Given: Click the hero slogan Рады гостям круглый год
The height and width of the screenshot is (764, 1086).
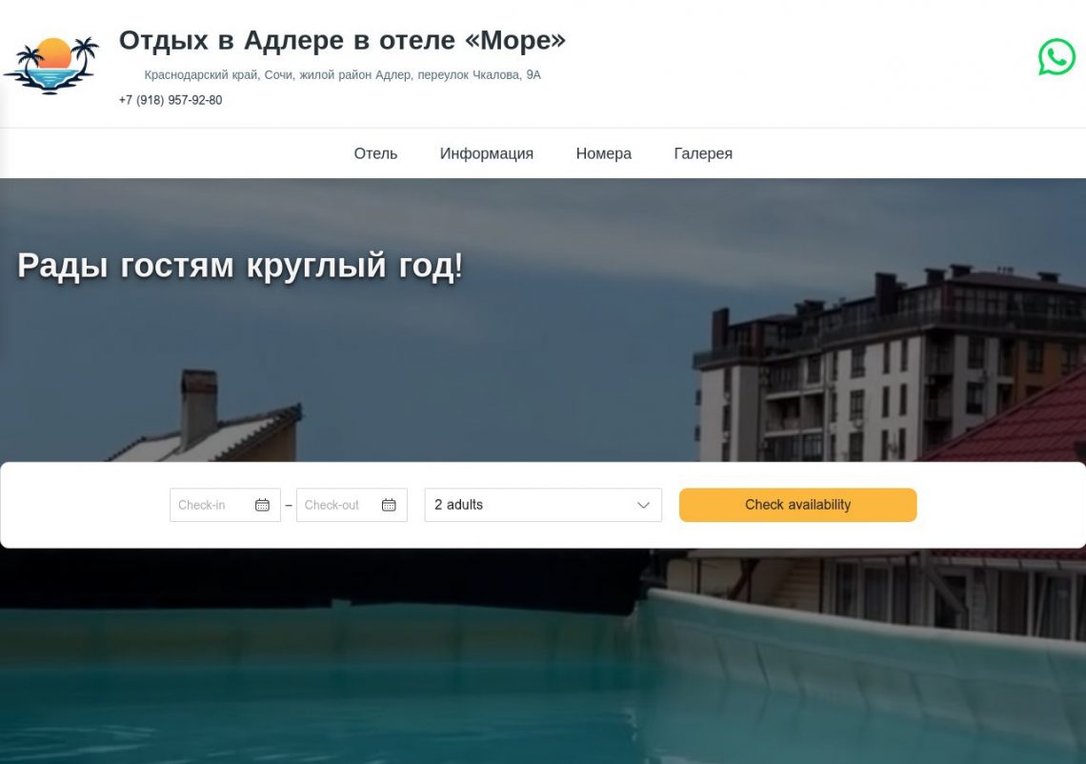Looking at the screenshot, I should point(240,265).
